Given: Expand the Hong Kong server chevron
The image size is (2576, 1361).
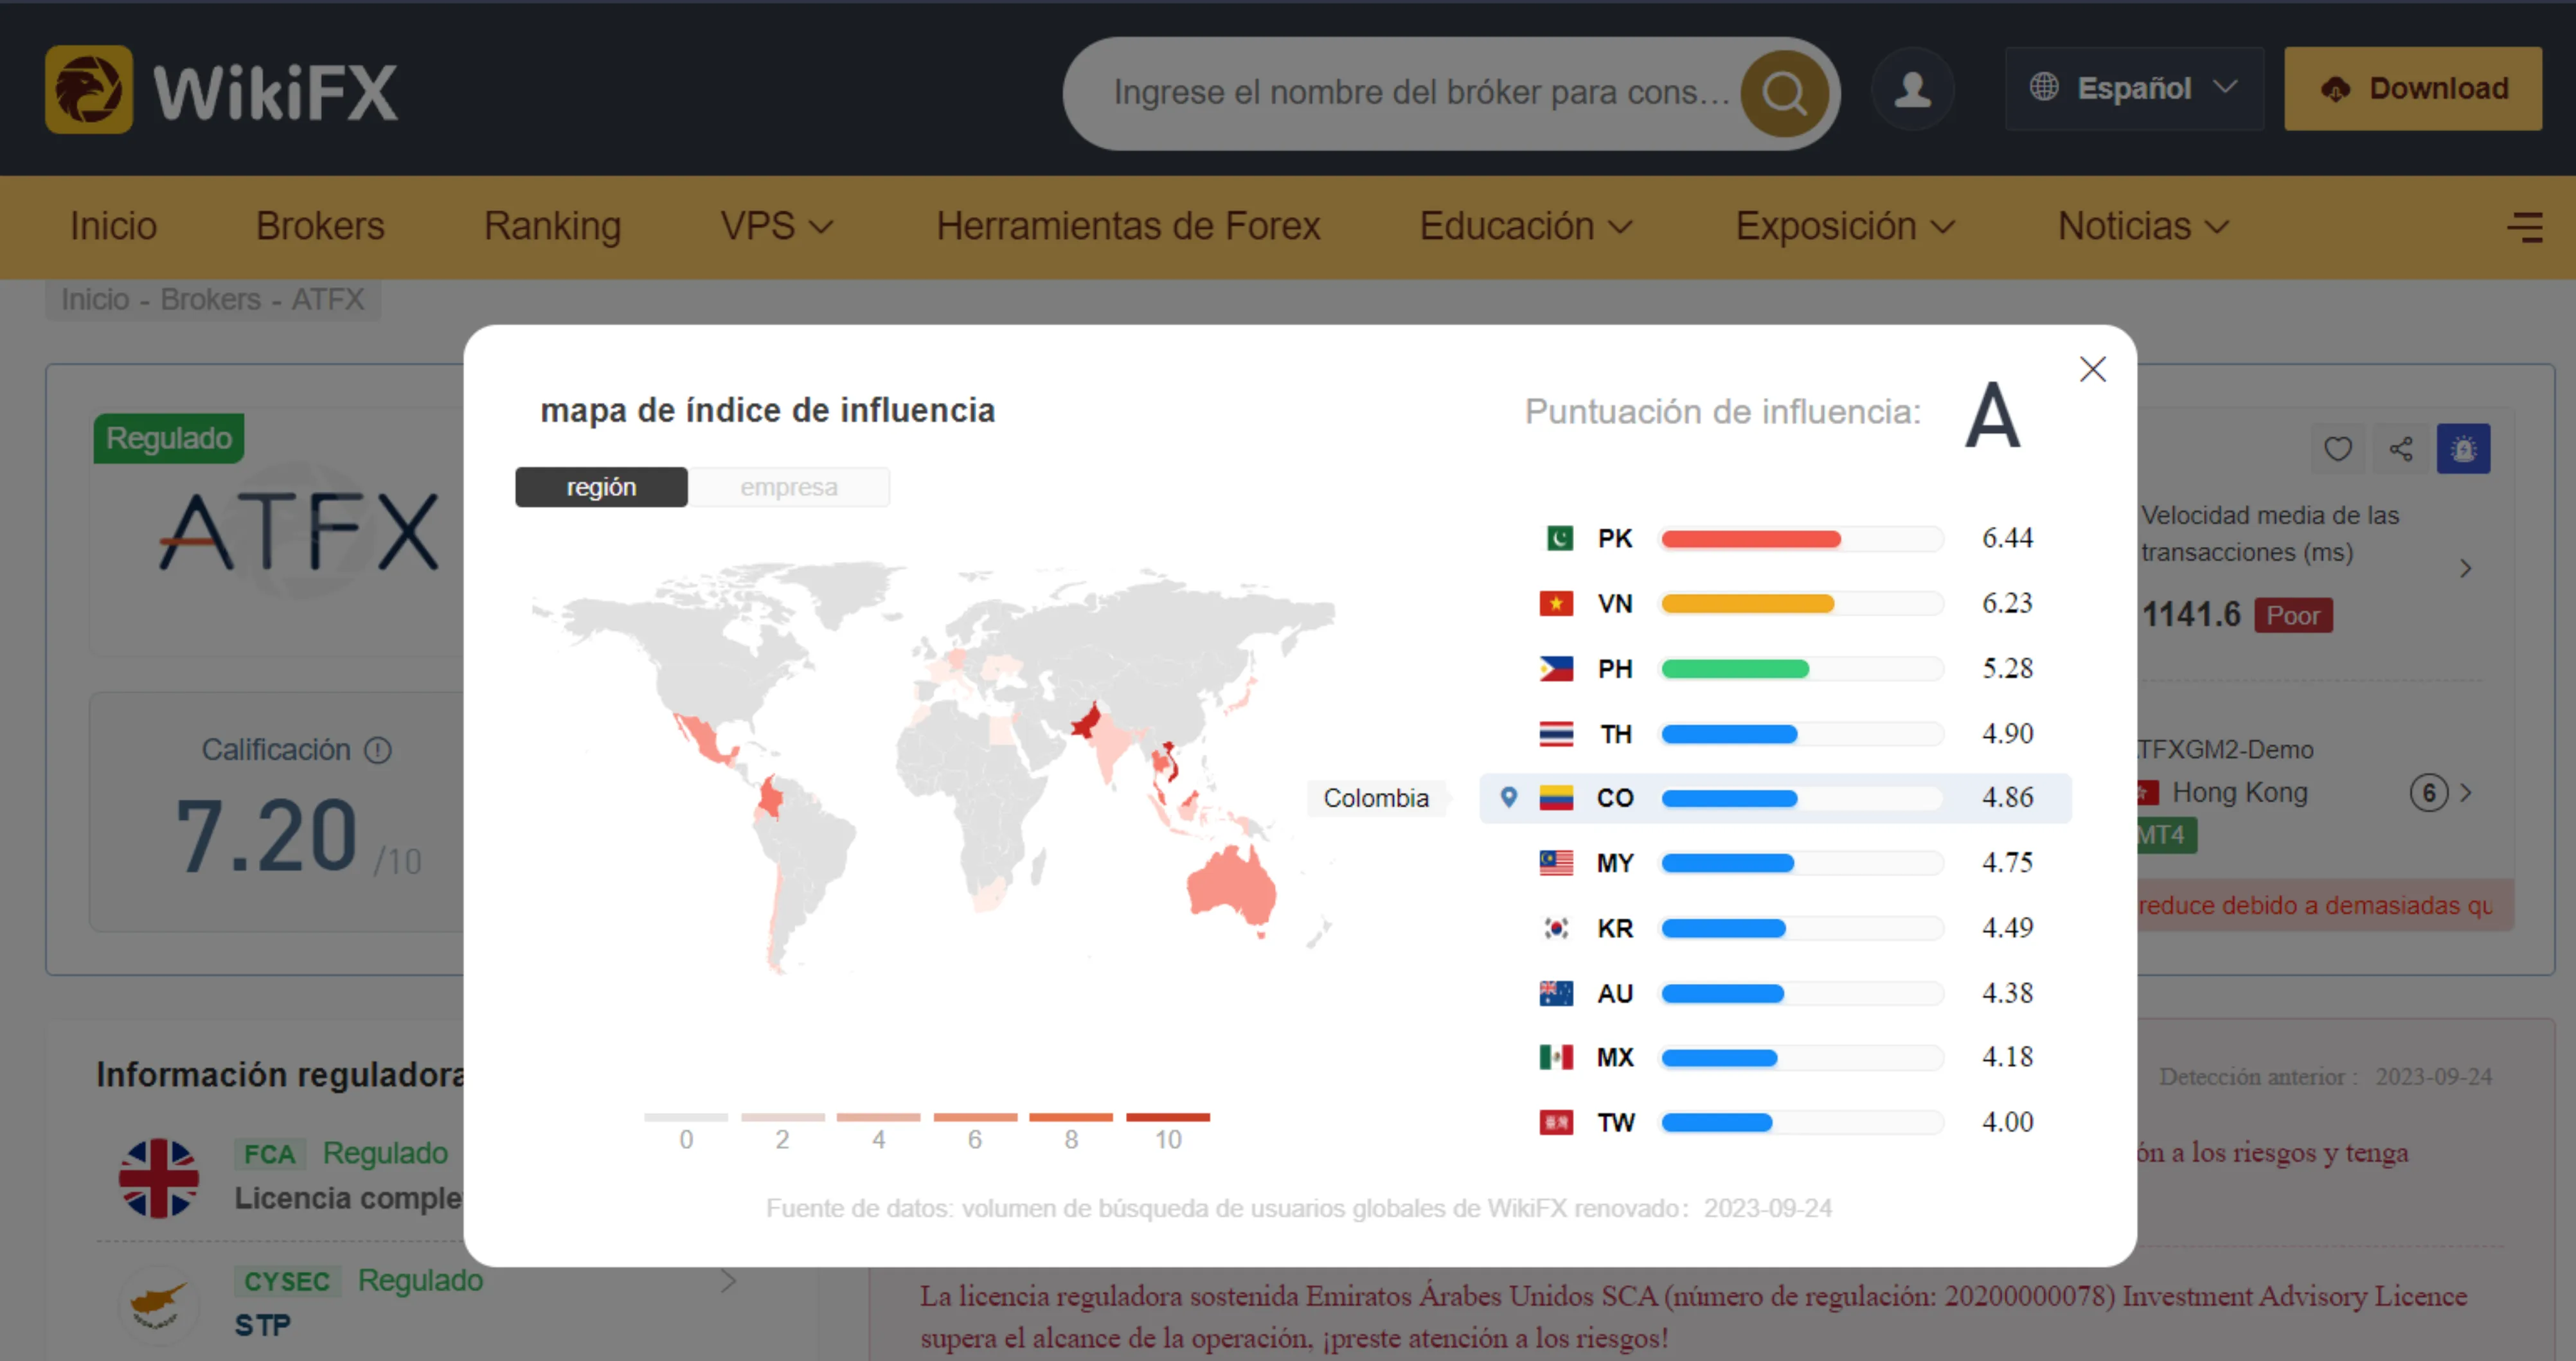Looking at the screenshot, I should (2466, 793).
